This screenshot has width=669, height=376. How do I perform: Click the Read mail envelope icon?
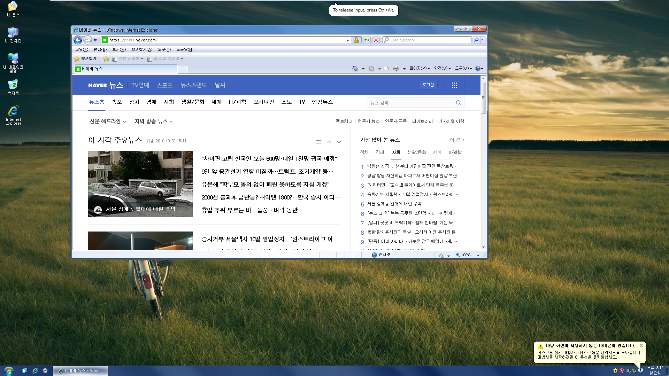(x=386, y=69)
